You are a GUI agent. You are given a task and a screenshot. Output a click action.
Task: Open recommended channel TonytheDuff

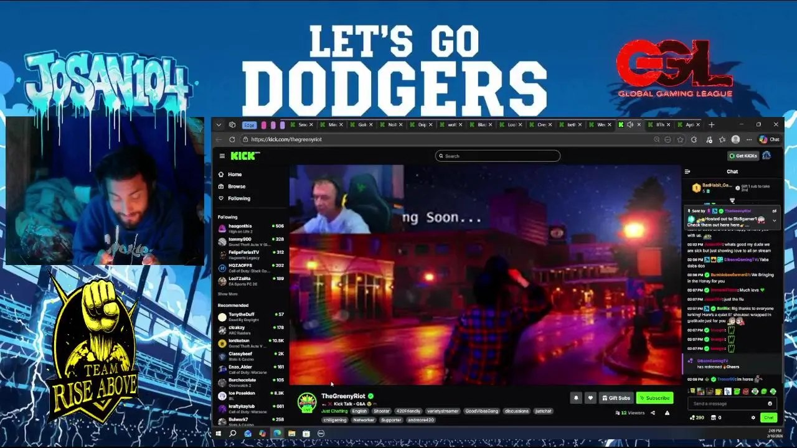(x=250, y=317)
